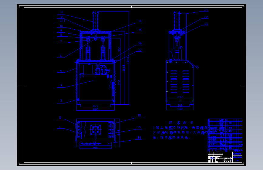The height and width of the screenshot is (170, 263).
Task: Click part callout number 23
Action: coord(206,24)
